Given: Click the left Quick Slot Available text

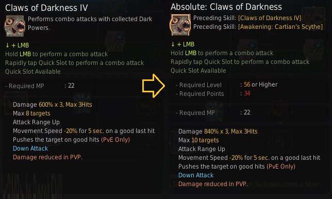Looking at the screenshot, I should 33,72.
